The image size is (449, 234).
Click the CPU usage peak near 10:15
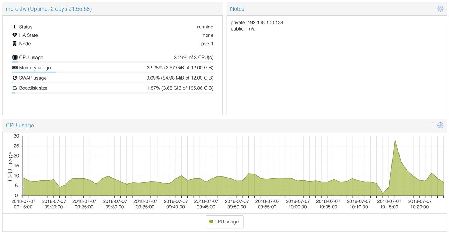coord(395,139)
